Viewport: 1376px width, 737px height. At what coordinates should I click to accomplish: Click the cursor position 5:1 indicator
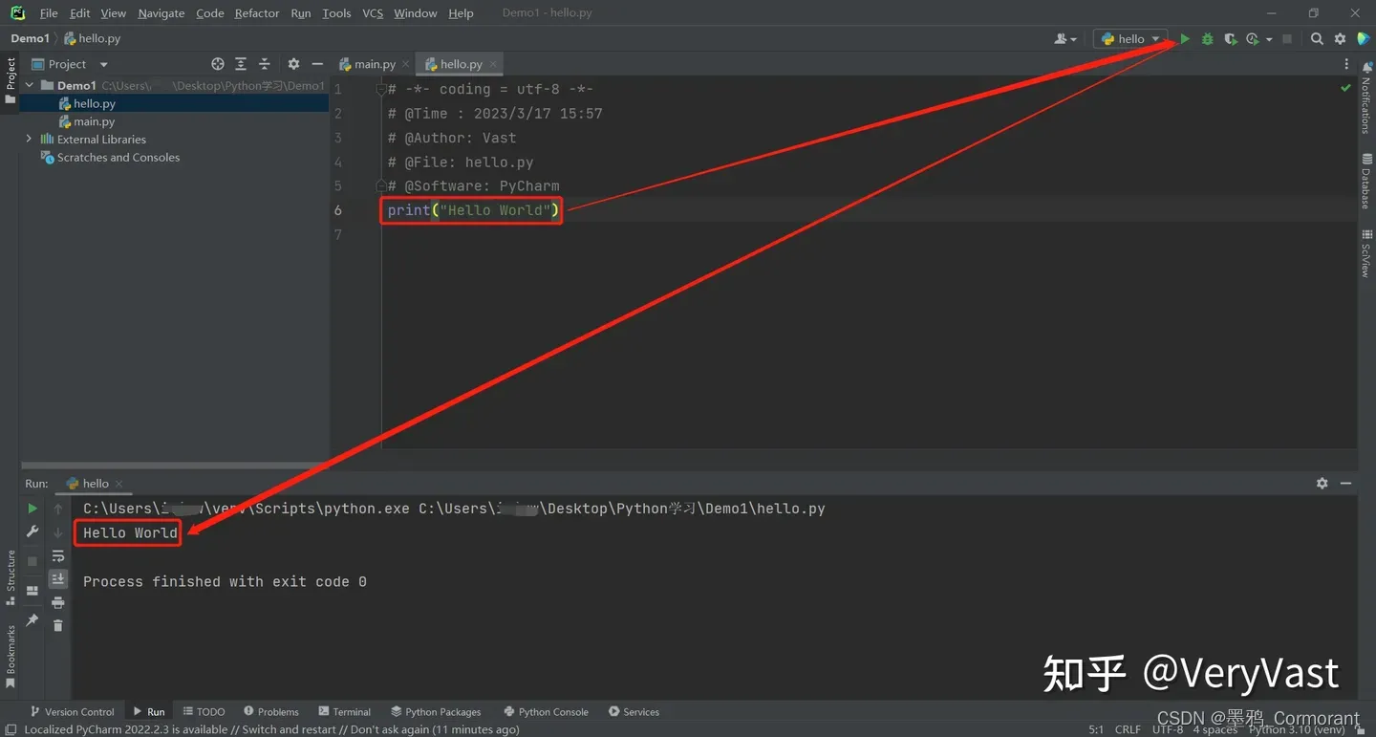[1096, 729]
